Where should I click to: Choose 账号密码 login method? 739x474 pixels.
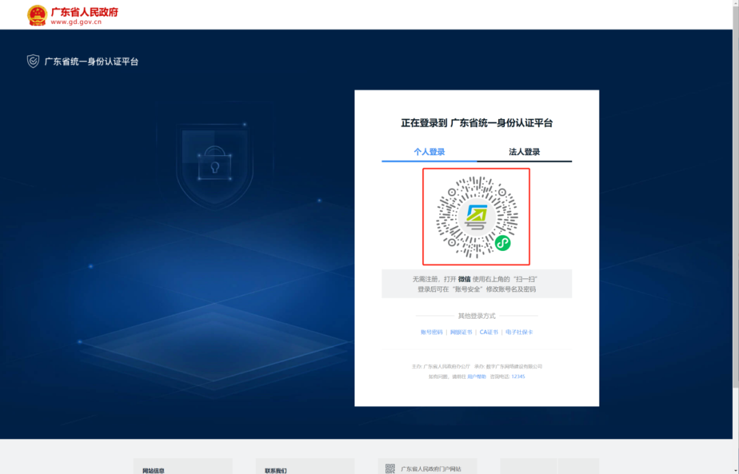pos(432,332)
